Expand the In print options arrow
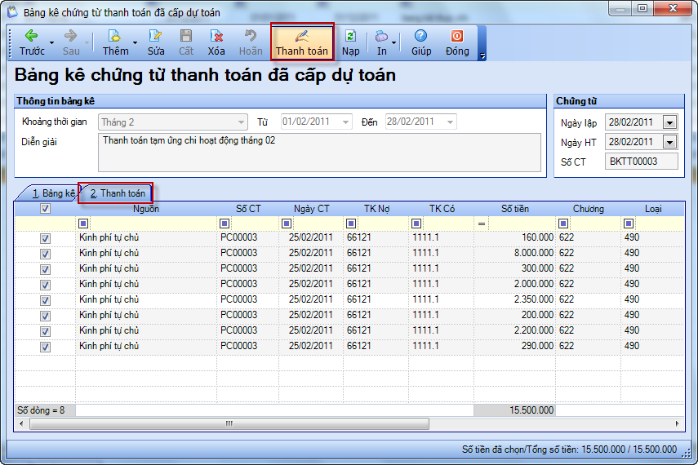This screenshot has height=465, width=698. coord(394,42)
